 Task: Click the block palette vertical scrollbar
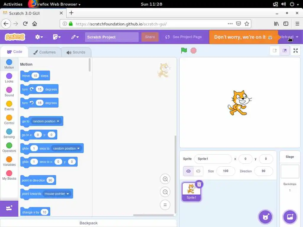[89, 65]
